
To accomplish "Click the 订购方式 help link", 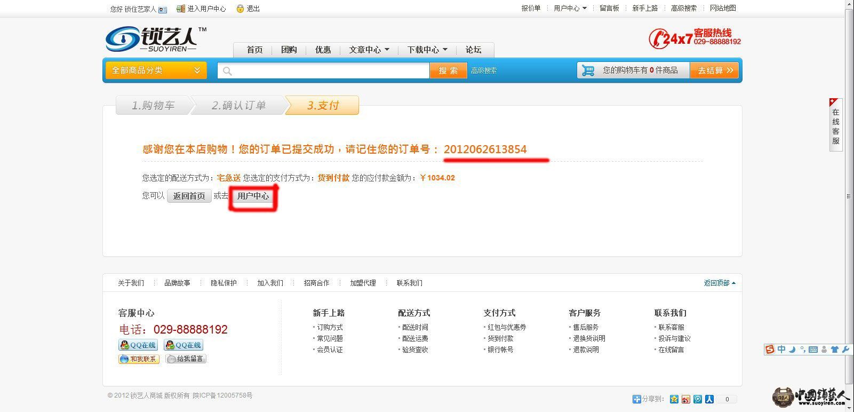I will [330, 327].
